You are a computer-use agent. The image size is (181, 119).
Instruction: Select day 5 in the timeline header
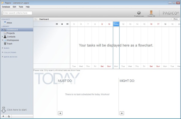click(x=74, y=24)
